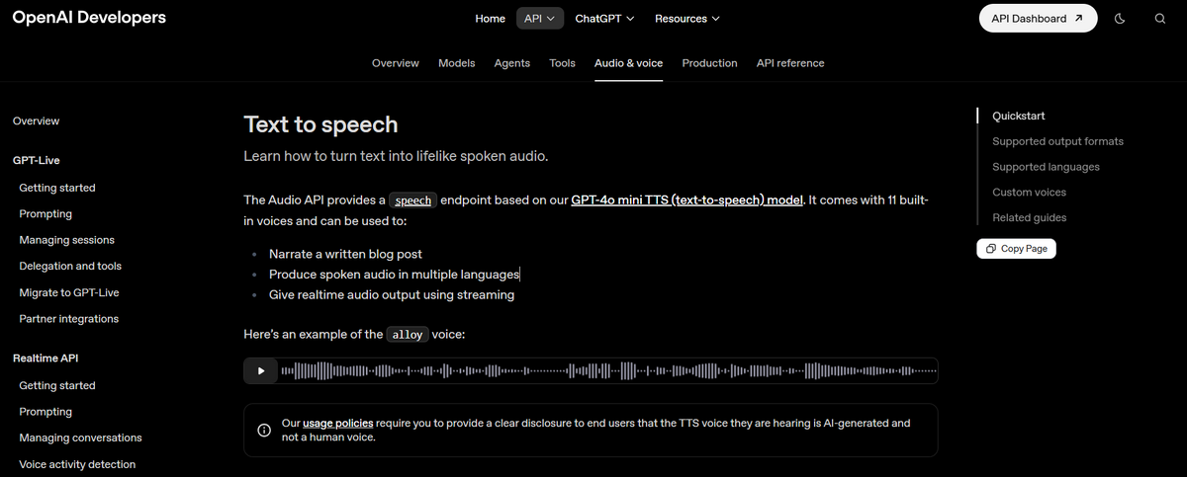Open search with the magnifier icon
This screenshot has height=477, width=1187.
point(1160,19)
